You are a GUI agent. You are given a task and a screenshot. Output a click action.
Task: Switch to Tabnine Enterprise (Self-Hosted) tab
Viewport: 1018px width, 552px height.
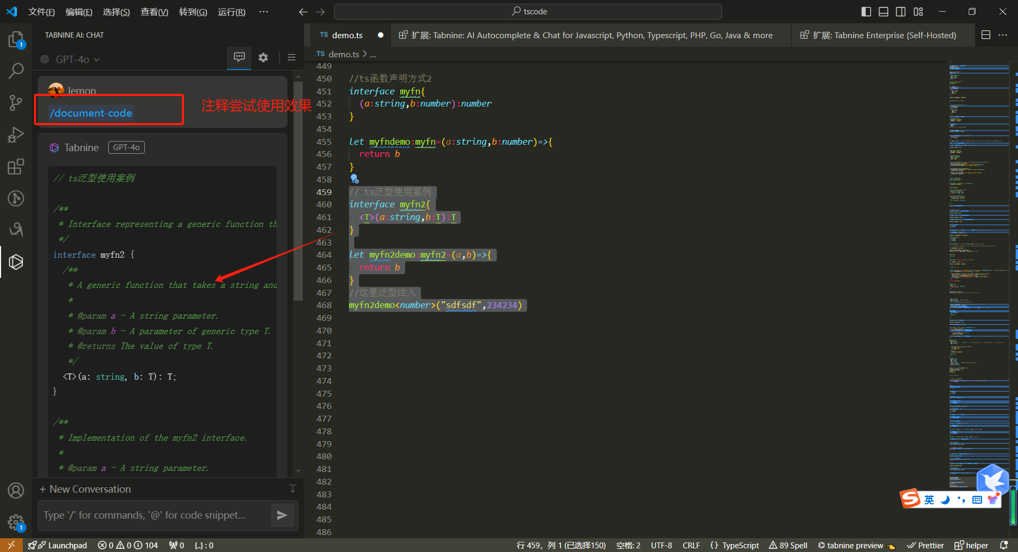tap(883, 35)
